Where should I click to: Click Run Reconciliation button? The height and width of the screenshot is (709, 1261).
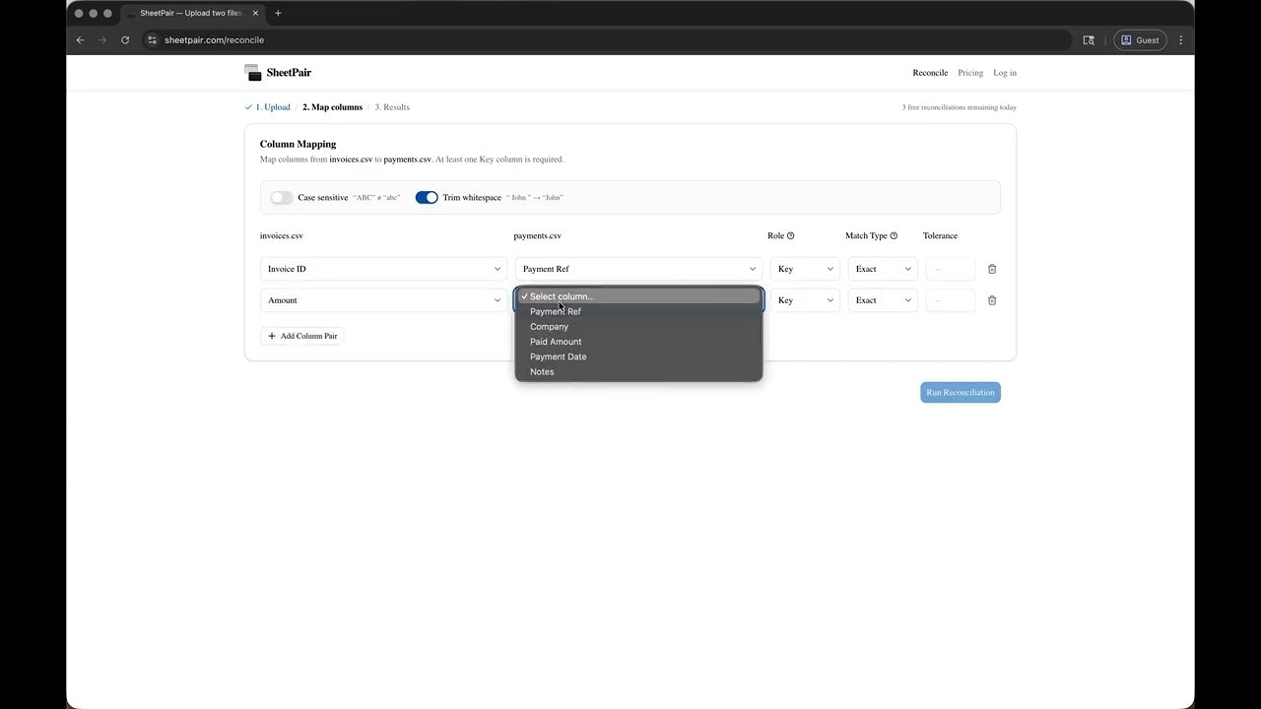pos(961,393)
